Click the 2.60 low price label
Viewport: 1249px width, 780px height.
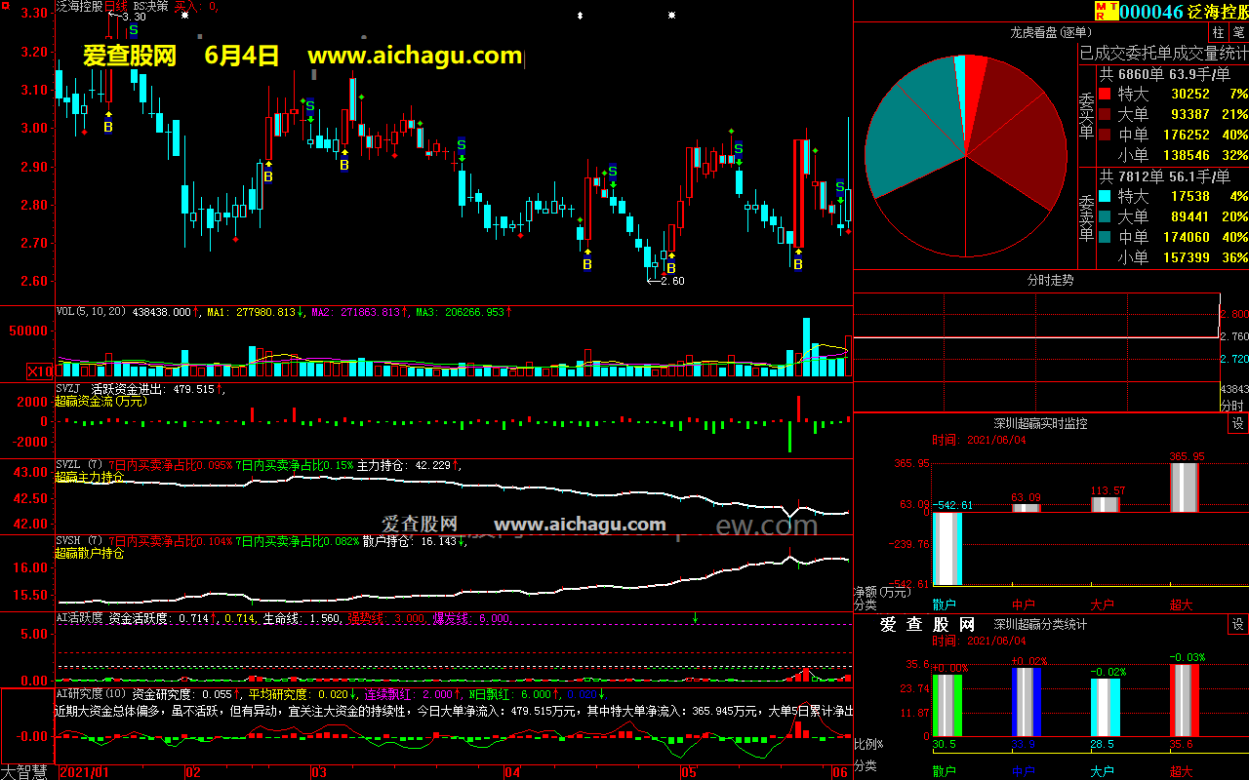pyautogui.click(x=671, y=281)
